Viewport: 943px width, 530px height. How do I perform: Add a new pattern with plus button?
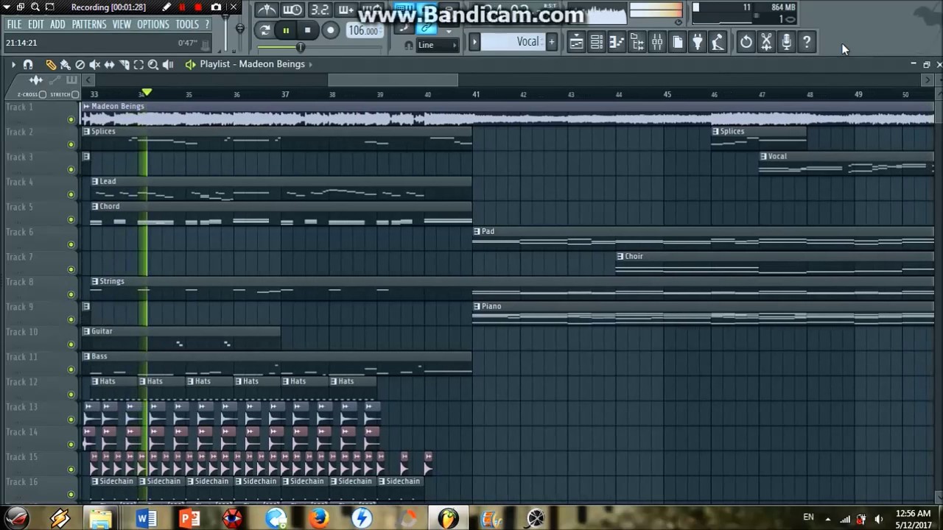551,42
